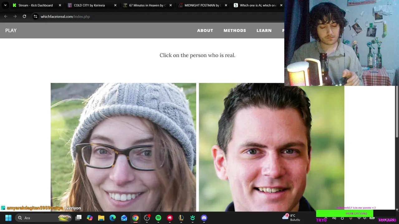Screen dimensions: 399x224
Task: Click the scrollbar down arrow
Action: point(397,209)
